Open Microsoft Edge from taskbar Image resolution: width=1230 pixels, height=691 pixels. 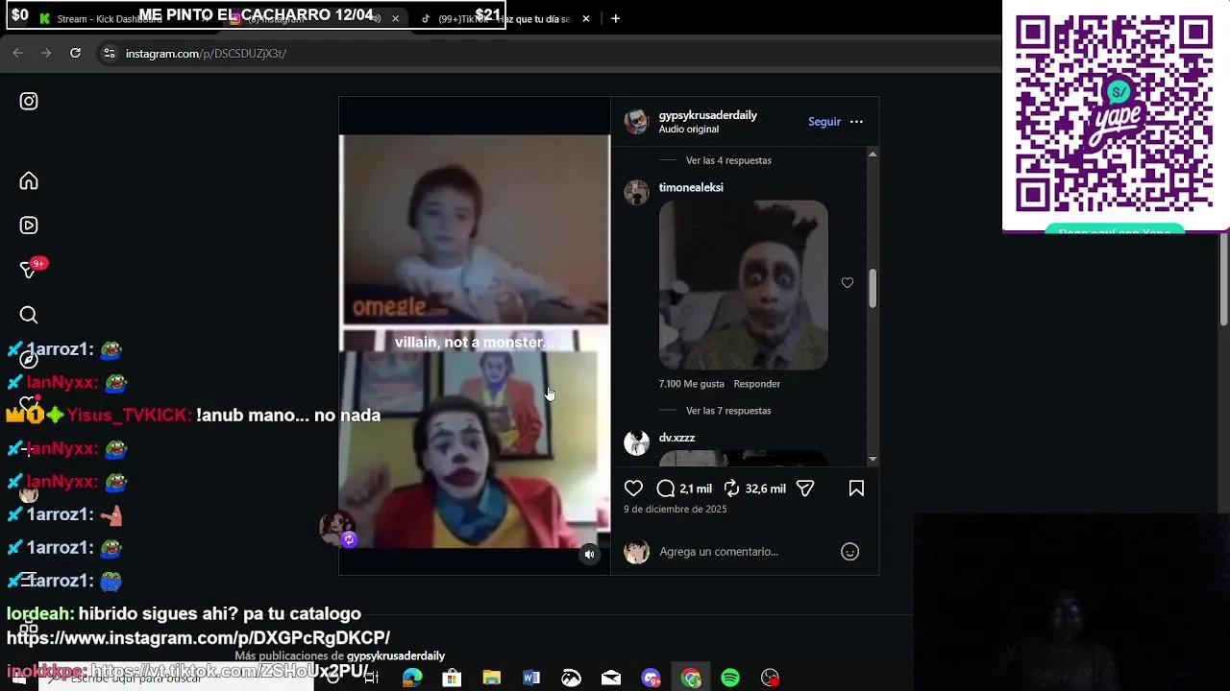point(412,678)
